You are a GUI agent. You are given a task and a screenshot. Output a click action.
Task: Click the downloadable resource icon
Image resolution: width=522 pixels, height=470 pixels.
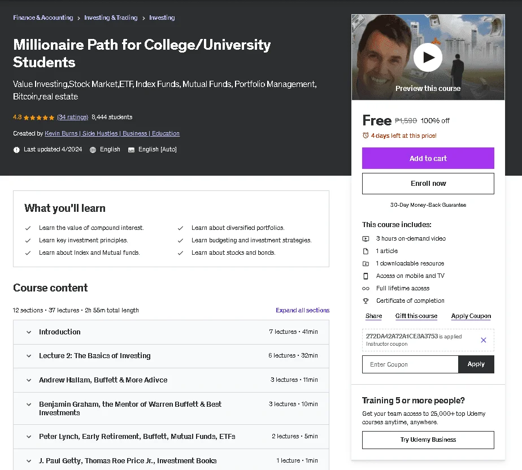pyautogui.click(x=366, y=264)
